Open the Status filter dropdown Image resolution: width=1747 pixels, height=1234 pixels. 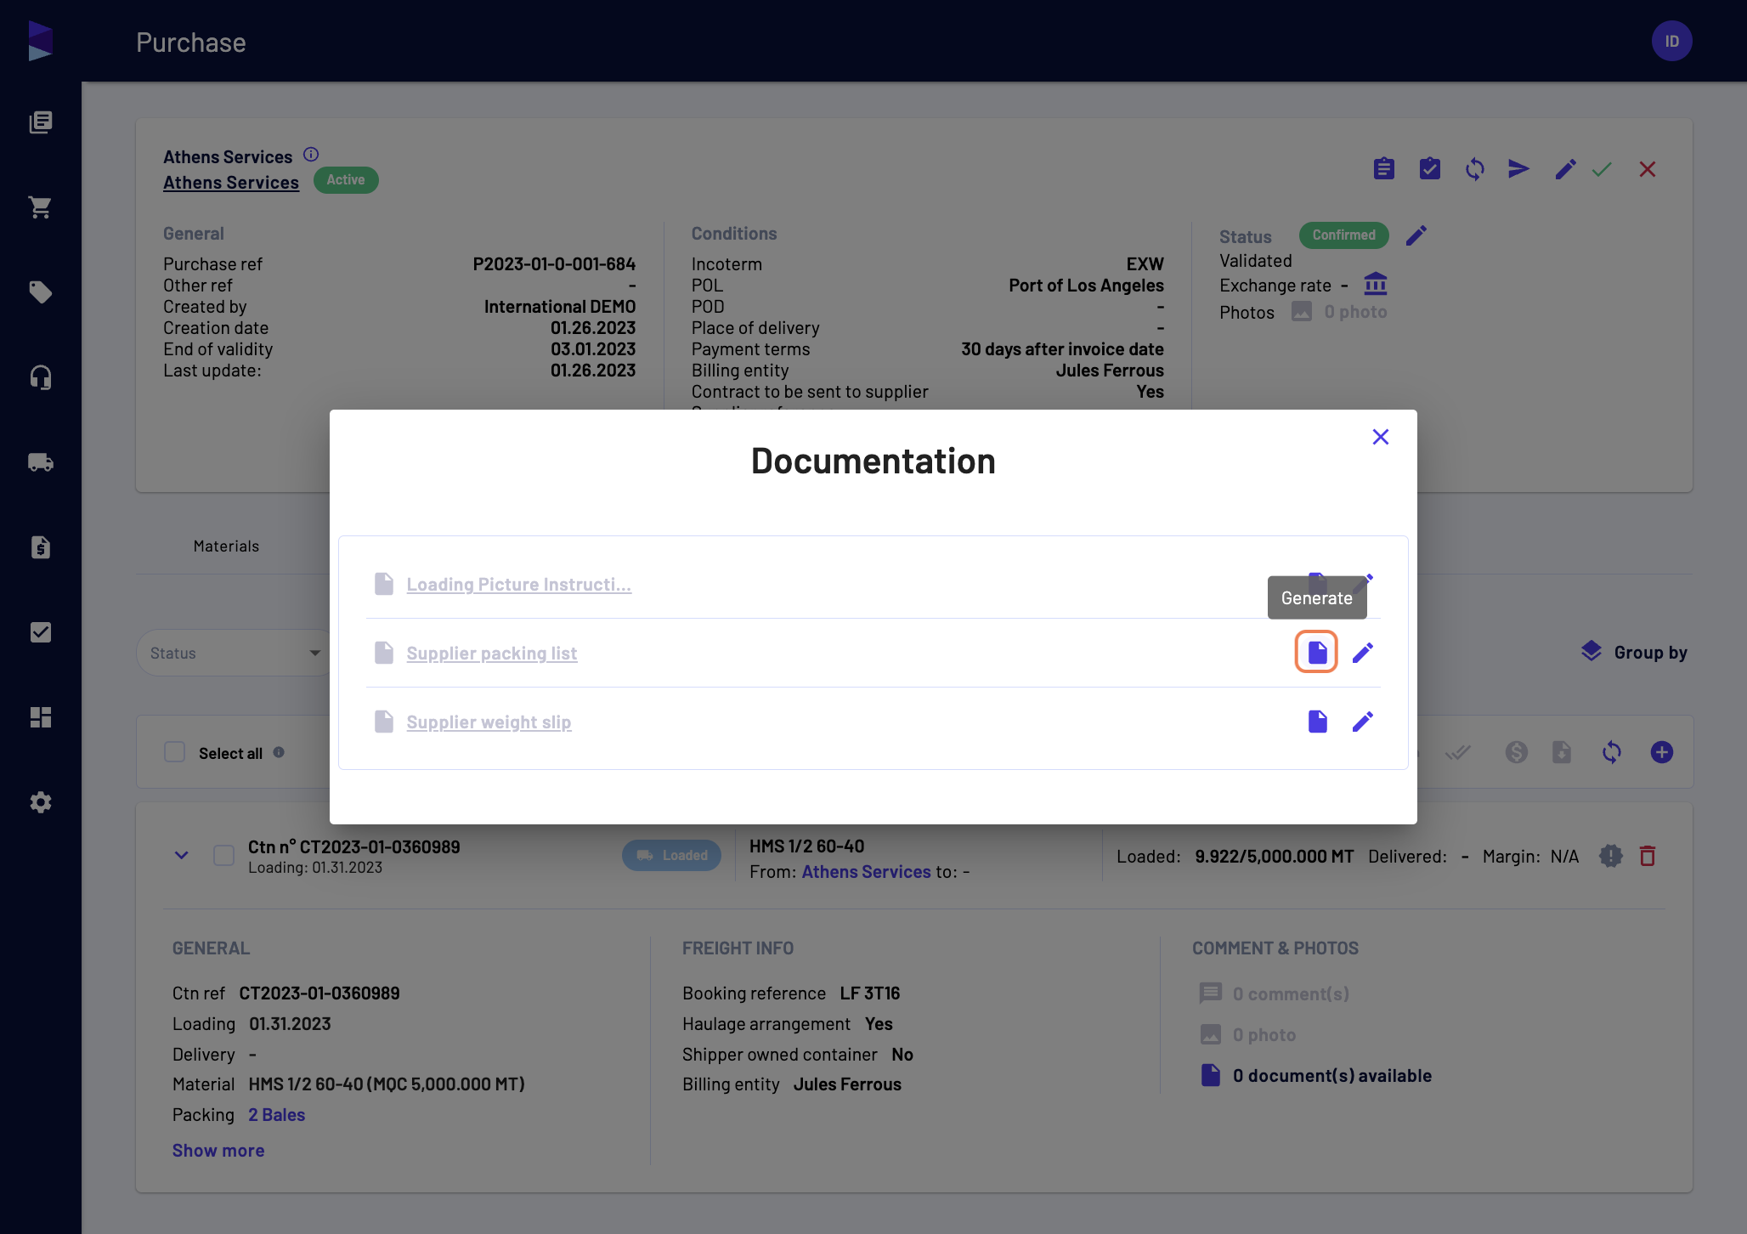pos(235,653)
